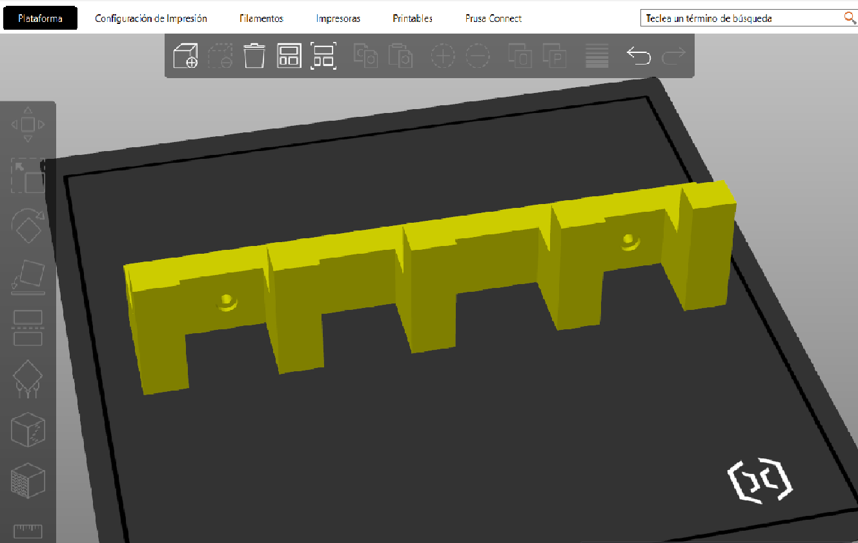
Task: Select the Move gizmo tool
Action: click(x=28, y=124)
